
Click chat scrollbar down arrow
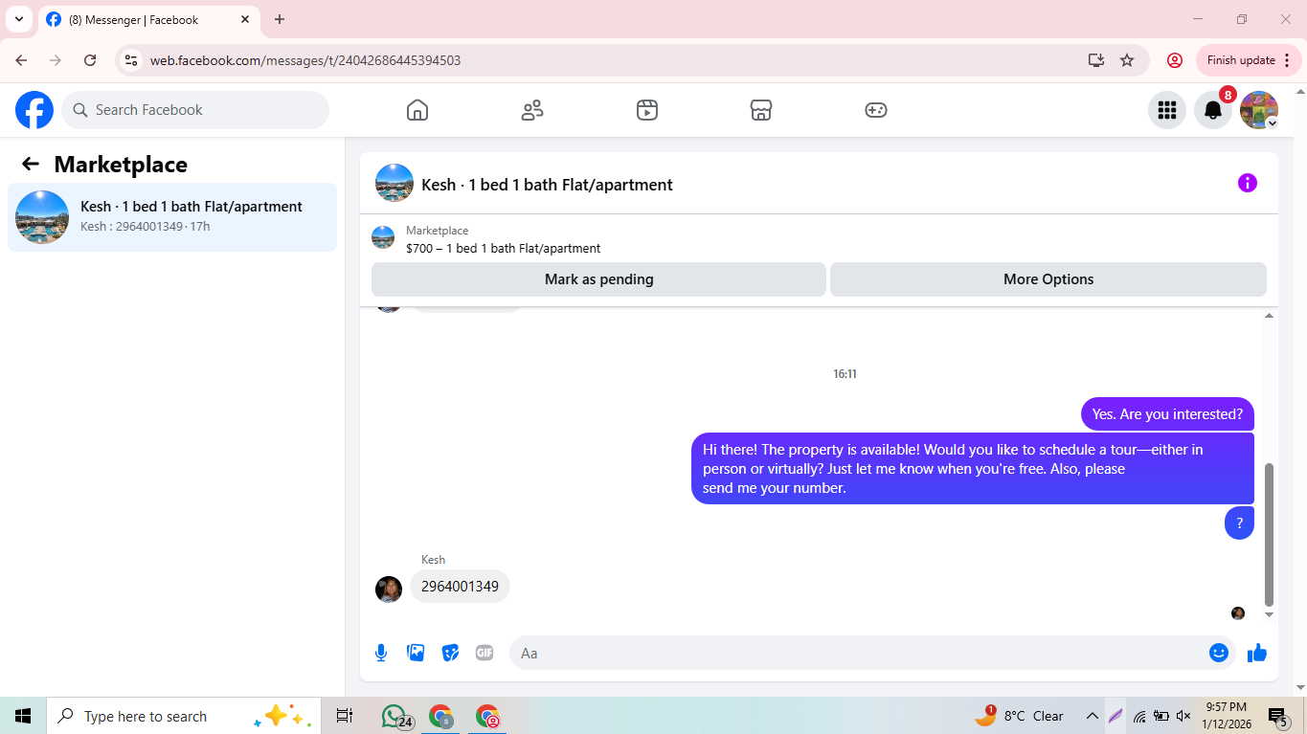coord(1270,614)
